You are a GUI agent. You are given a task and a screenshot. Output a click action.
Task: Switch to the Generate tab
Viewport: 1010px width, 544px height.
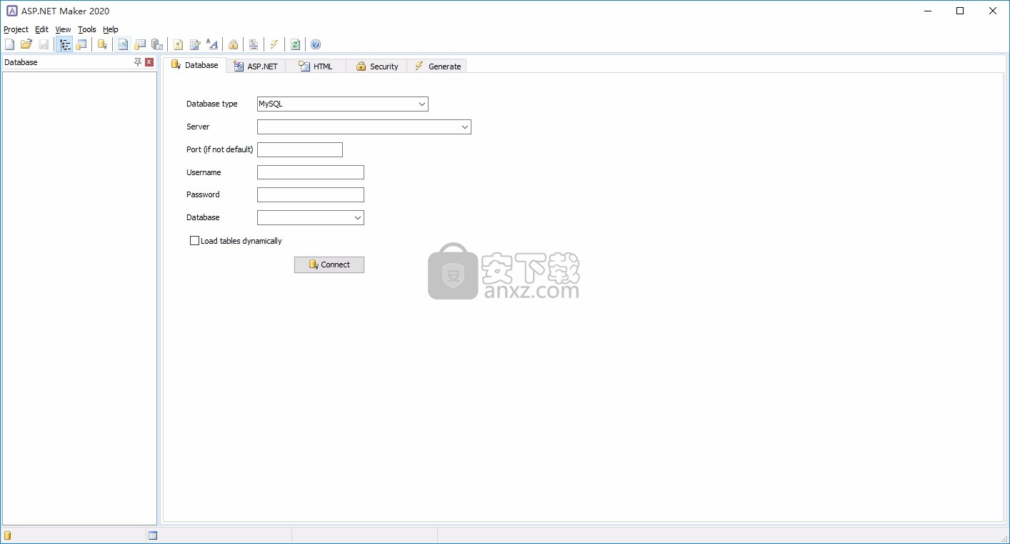tap(436, 66)
